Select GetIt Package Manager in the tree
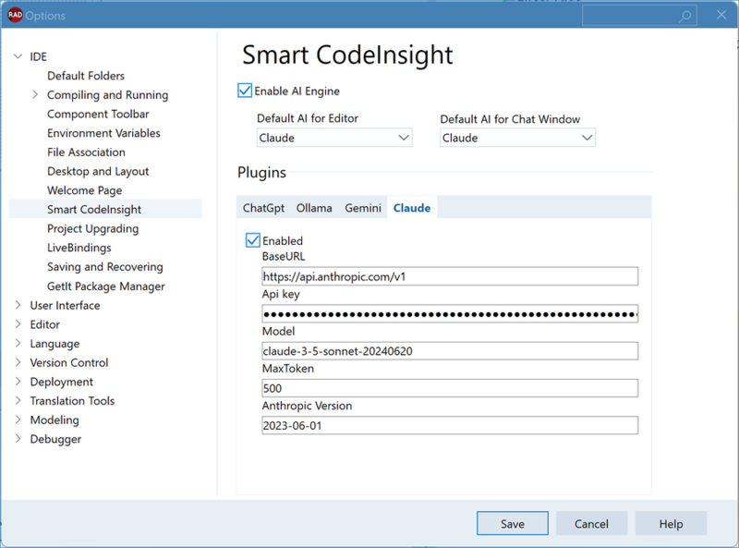Viewport: 739px width, 548px height. [x=106, y=286]
